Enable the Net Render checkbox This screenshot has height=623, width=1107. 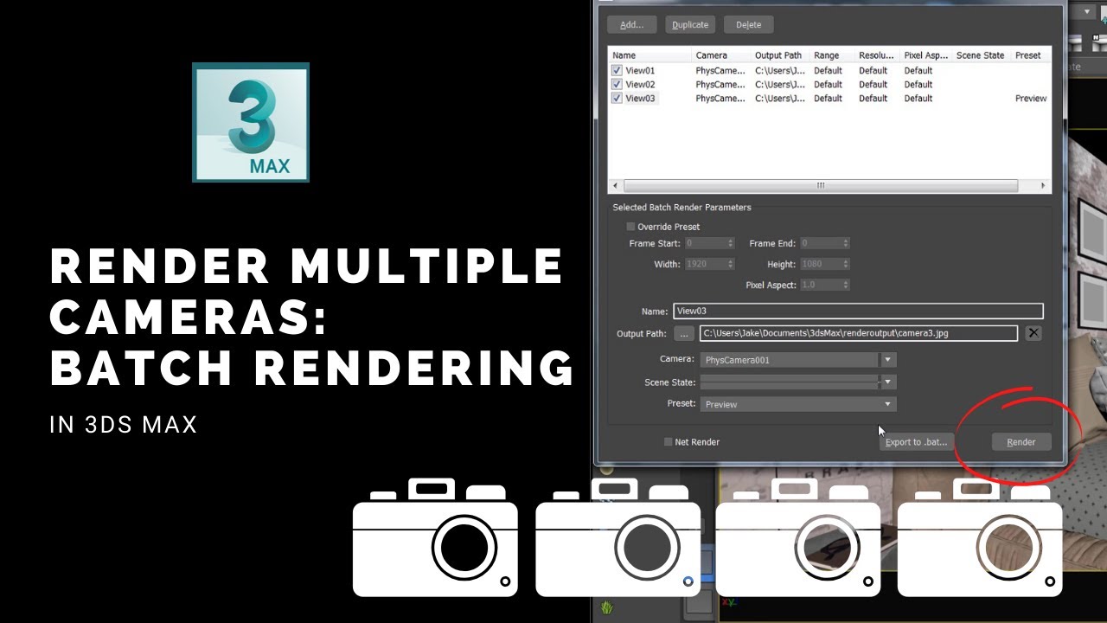coord(668,442)
